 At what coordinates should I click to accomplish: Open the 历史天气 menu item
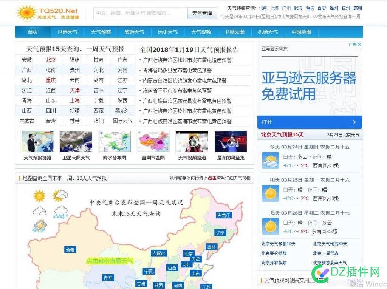tap(167, 32)
